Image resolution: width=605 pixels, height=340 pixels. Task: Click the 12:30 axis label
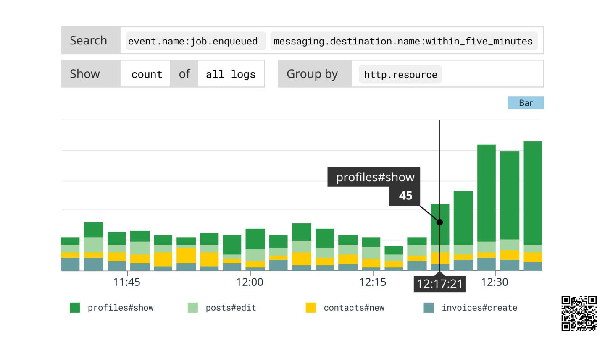[495, 282]
